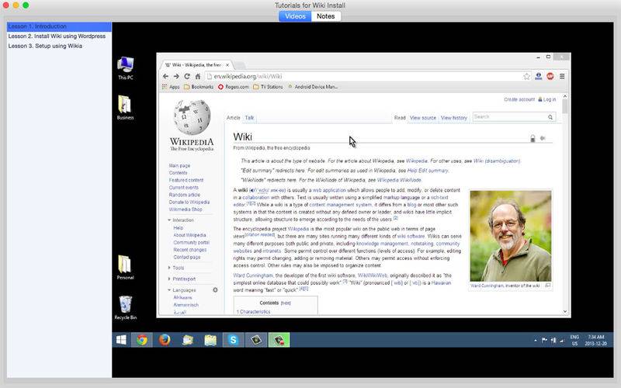Screen dimensions: 621x388
Task: Open the Chrome hamburger menu
Action: pyautogui.click(x=562, y=76)
